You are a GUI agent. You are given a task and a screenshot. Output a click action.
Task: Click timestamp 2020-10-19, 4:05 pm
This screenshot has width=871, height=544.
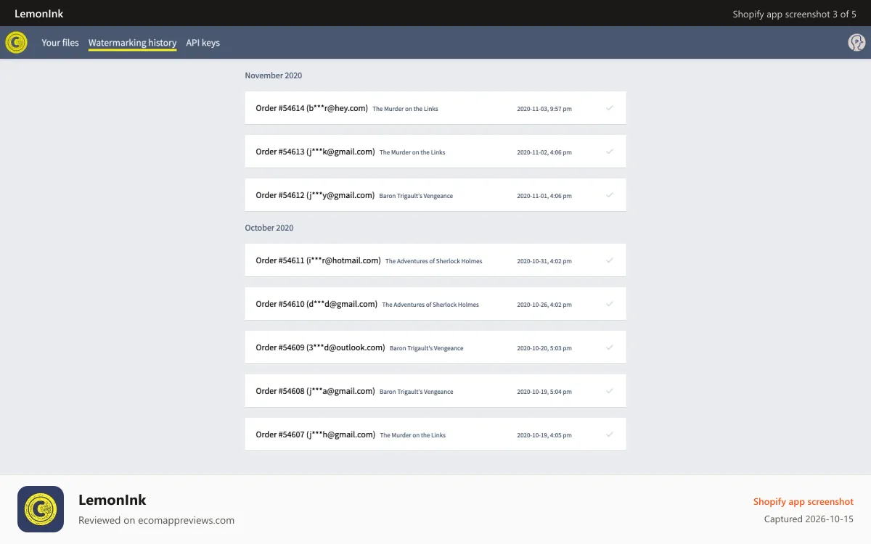tap(544, 435)
